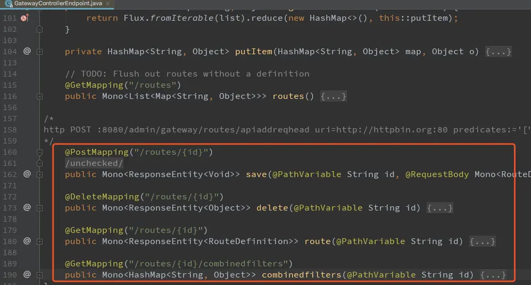
Task: Click the @RequestBody annotation on line 162
Action: (x=437, y=174)
